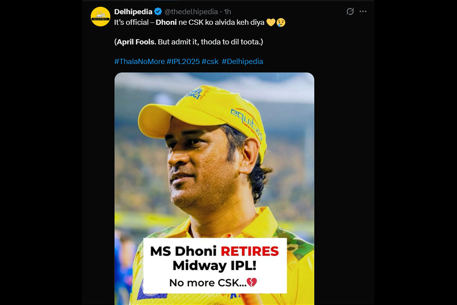Visit the @thedelhipedia handle link

pyautogui.click(x=191, y=11)
